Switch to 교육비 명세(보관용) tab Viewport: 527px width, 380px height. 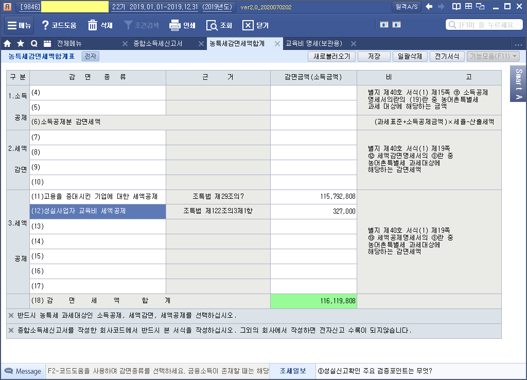tap(314, 43)
